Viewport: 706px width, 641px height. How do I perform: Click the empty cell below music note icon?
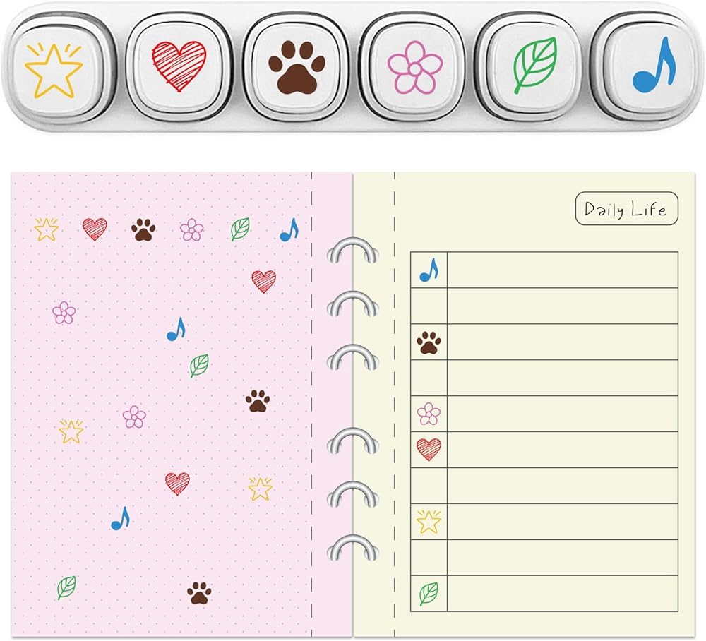coord(429,306)
